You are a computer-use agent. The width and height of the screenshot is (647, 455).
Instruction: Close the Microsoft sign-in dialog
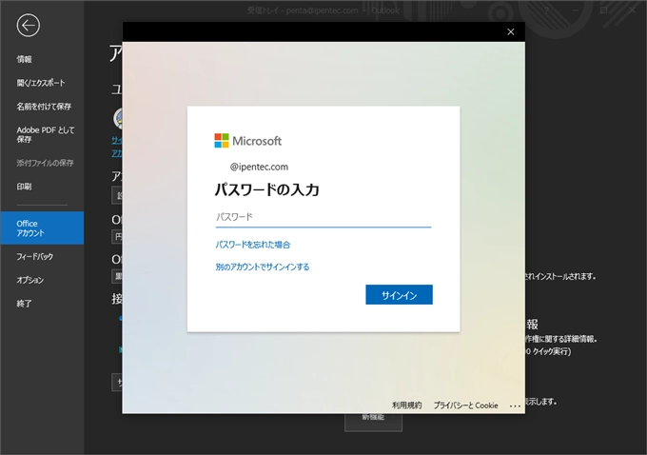pyautogui.click(x=510, y=31)
